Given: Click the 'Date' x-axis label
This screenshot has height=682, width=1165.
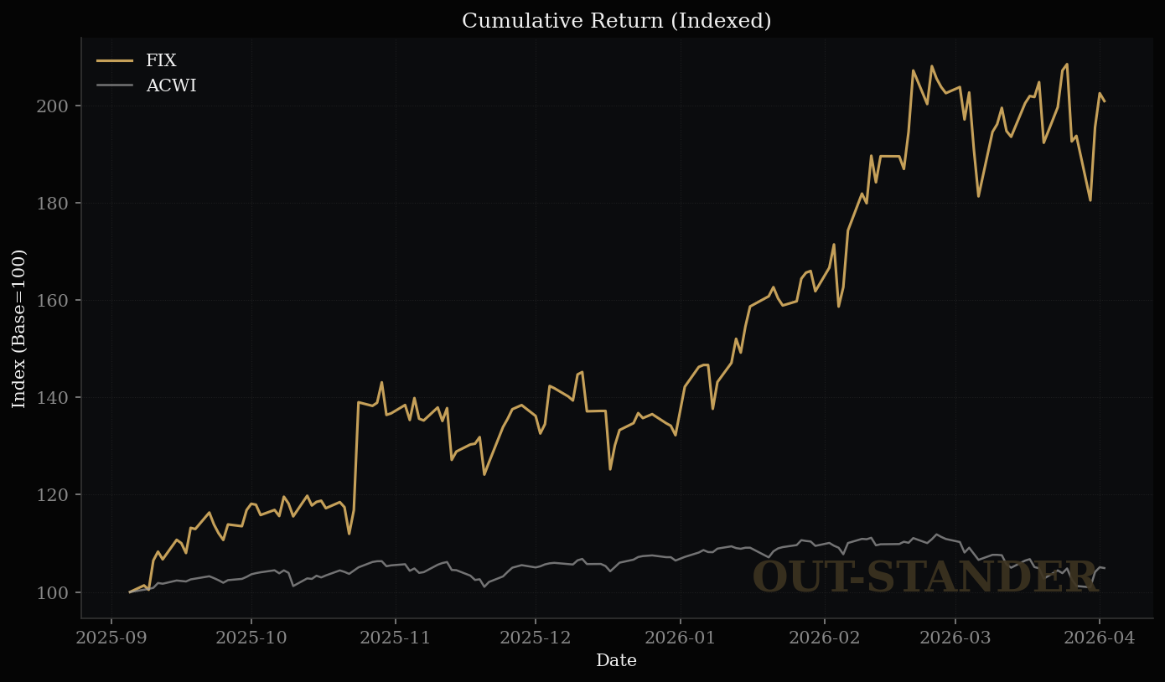Looking at the screenshot, I should (x=616, y=661).
